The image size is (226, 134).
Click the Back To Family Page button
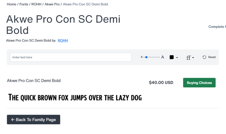pos(33,119)
